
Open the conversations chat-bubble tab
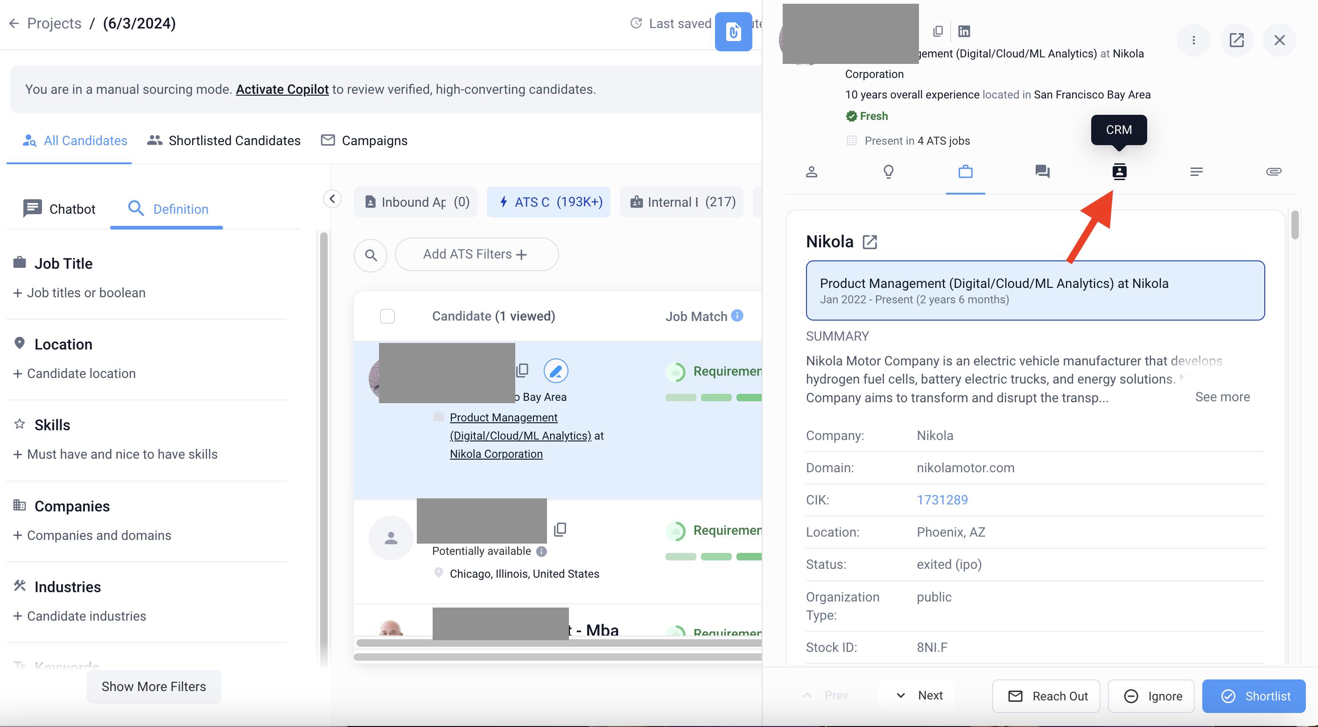coord(1042,171)
